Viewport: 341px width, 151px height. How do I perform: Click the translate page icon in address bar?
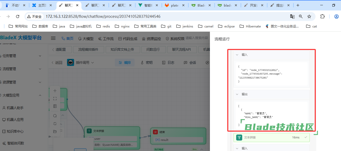[x=292, y=16]
